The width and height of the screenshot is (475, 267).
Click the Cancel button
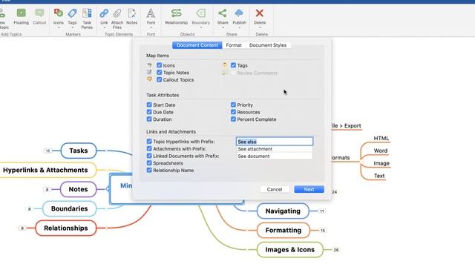[x=275, y=189]
